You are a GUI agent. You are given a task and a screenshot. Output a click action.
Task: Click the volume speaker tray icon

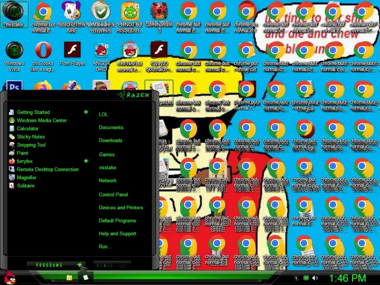point(315,278)
